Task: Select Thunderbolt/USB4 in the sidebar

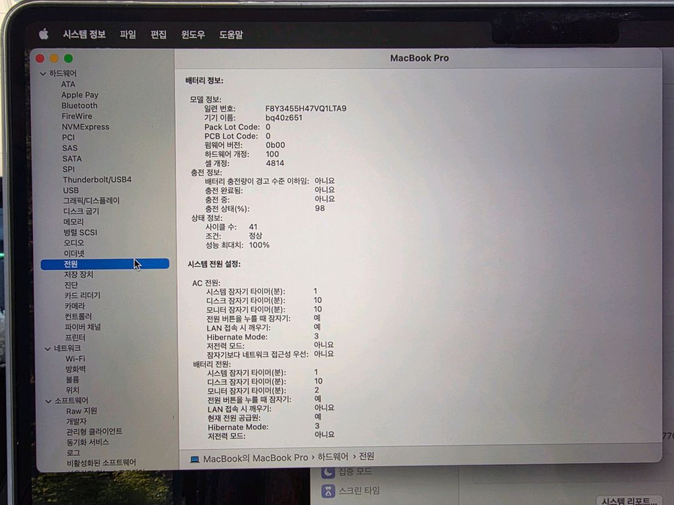Action: pyautogui.click(x=98, y=179)
